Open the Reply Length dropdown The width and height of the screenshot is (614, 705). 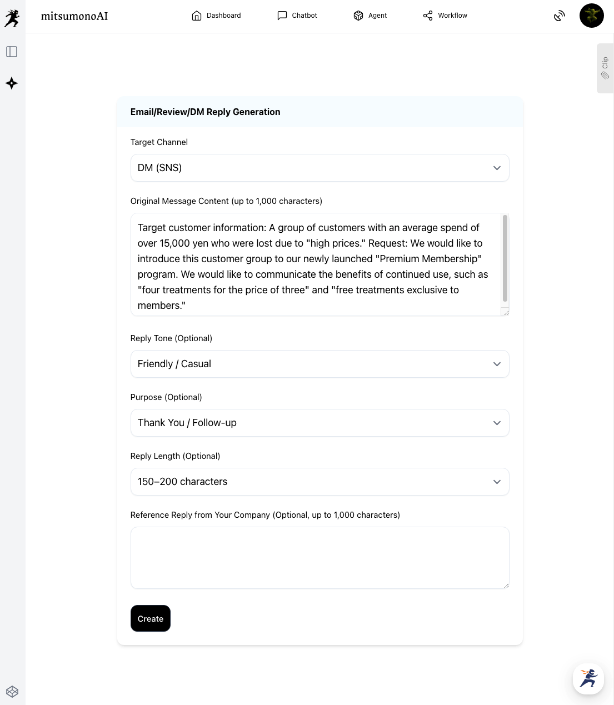(x=320, y=482)
